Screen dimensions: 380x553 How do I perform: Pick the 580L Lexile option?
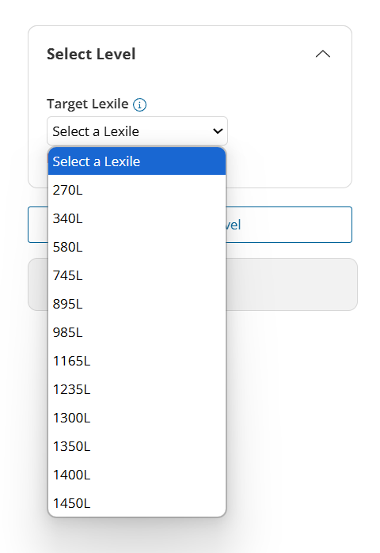tap(137, 247)
